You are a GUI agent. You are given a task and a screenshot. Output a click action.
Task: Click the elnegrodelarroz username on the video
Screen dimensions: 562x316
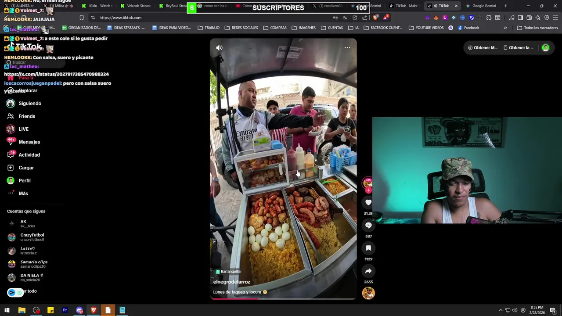coord(232,282)
